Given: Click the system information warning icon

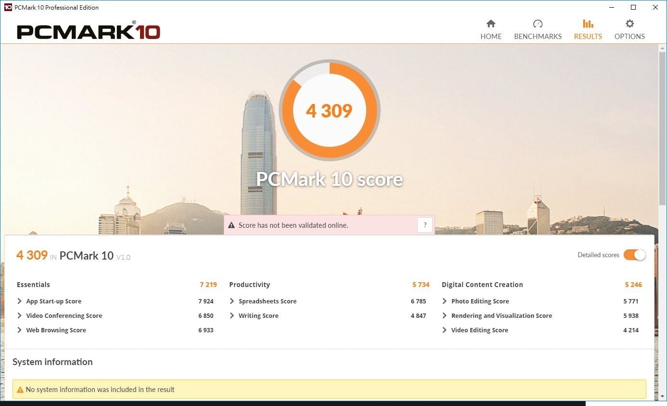Looking at the screenshot, I should pos(20,390).
